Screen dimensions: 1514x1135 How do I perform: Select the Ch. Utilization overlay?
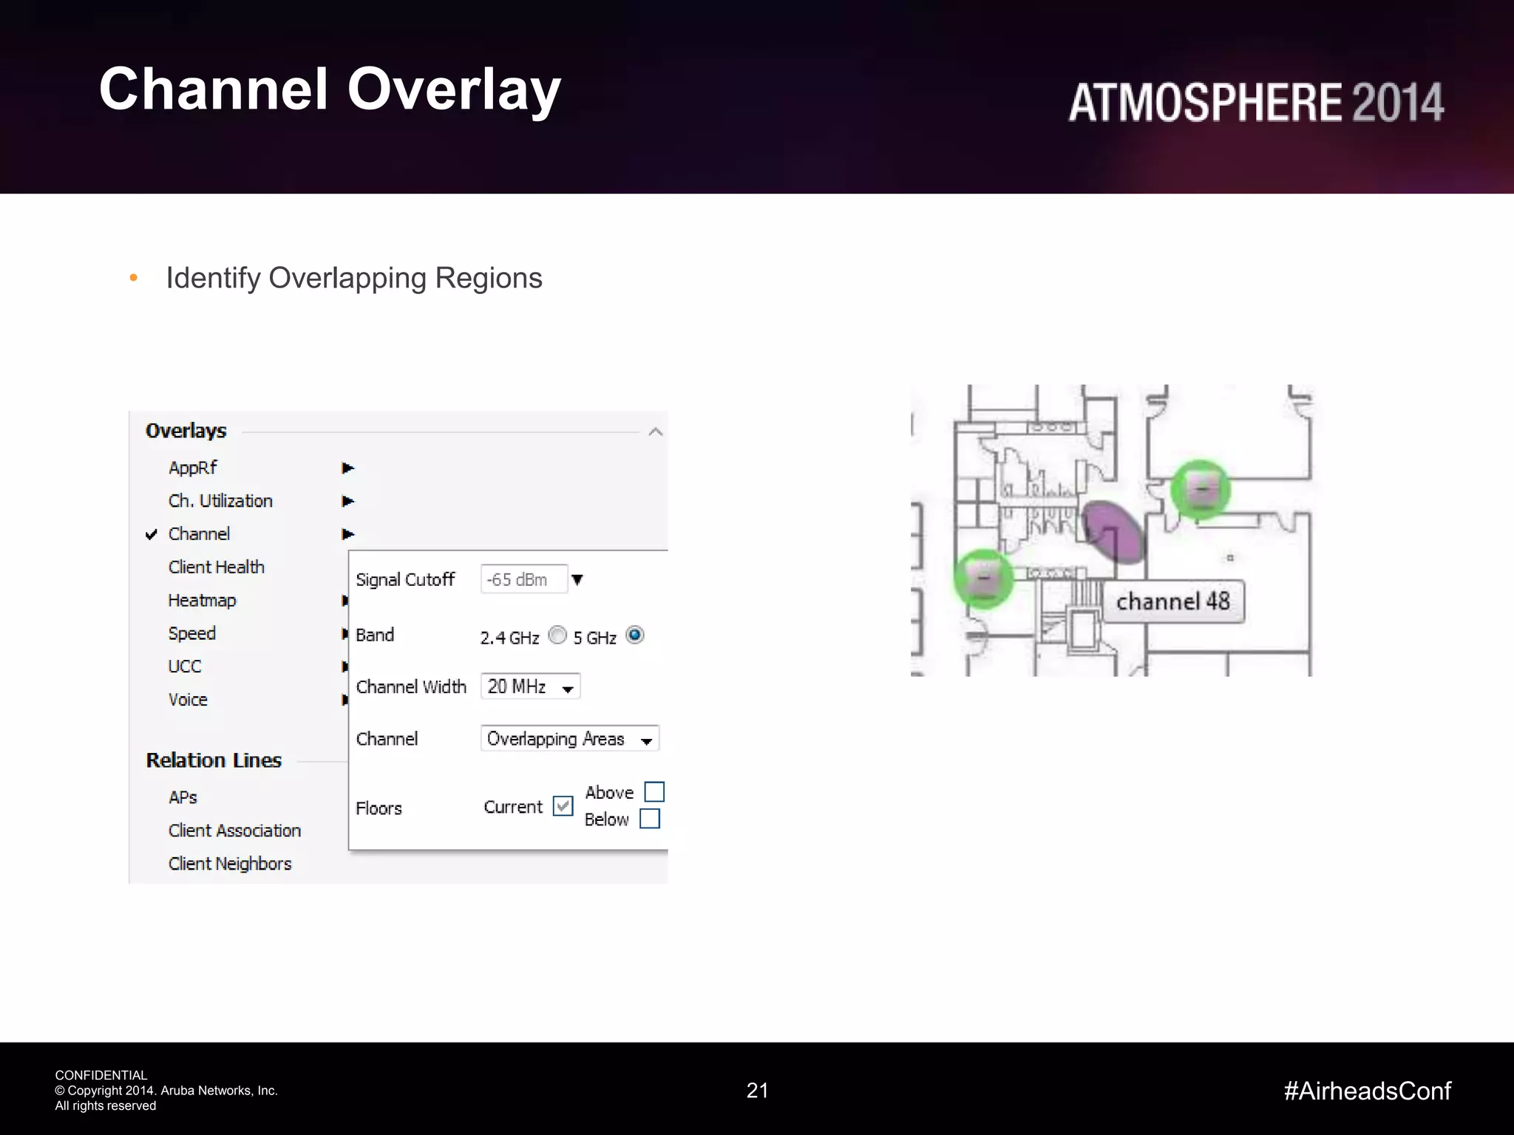220,501
